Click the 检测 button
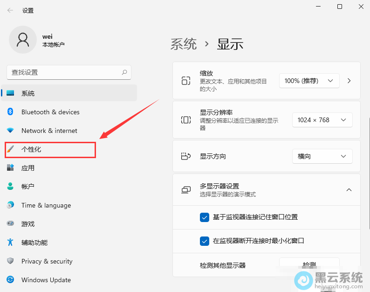Image resolution: width=370 pixels, height=292 pixels. click(309, 264)
